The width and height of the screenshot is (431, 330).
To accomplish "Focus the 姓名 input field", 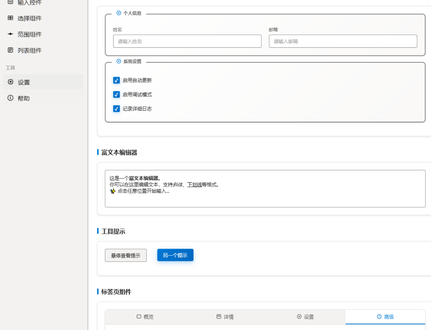I will pos(187,41).
